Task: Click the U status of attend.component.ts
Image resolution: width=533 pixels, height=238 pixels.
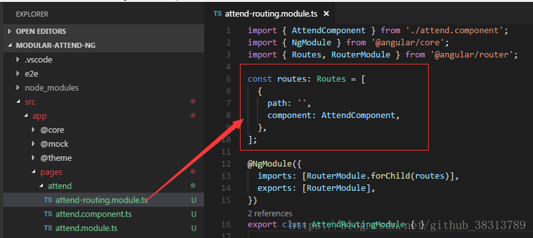Action: point(193,214)
